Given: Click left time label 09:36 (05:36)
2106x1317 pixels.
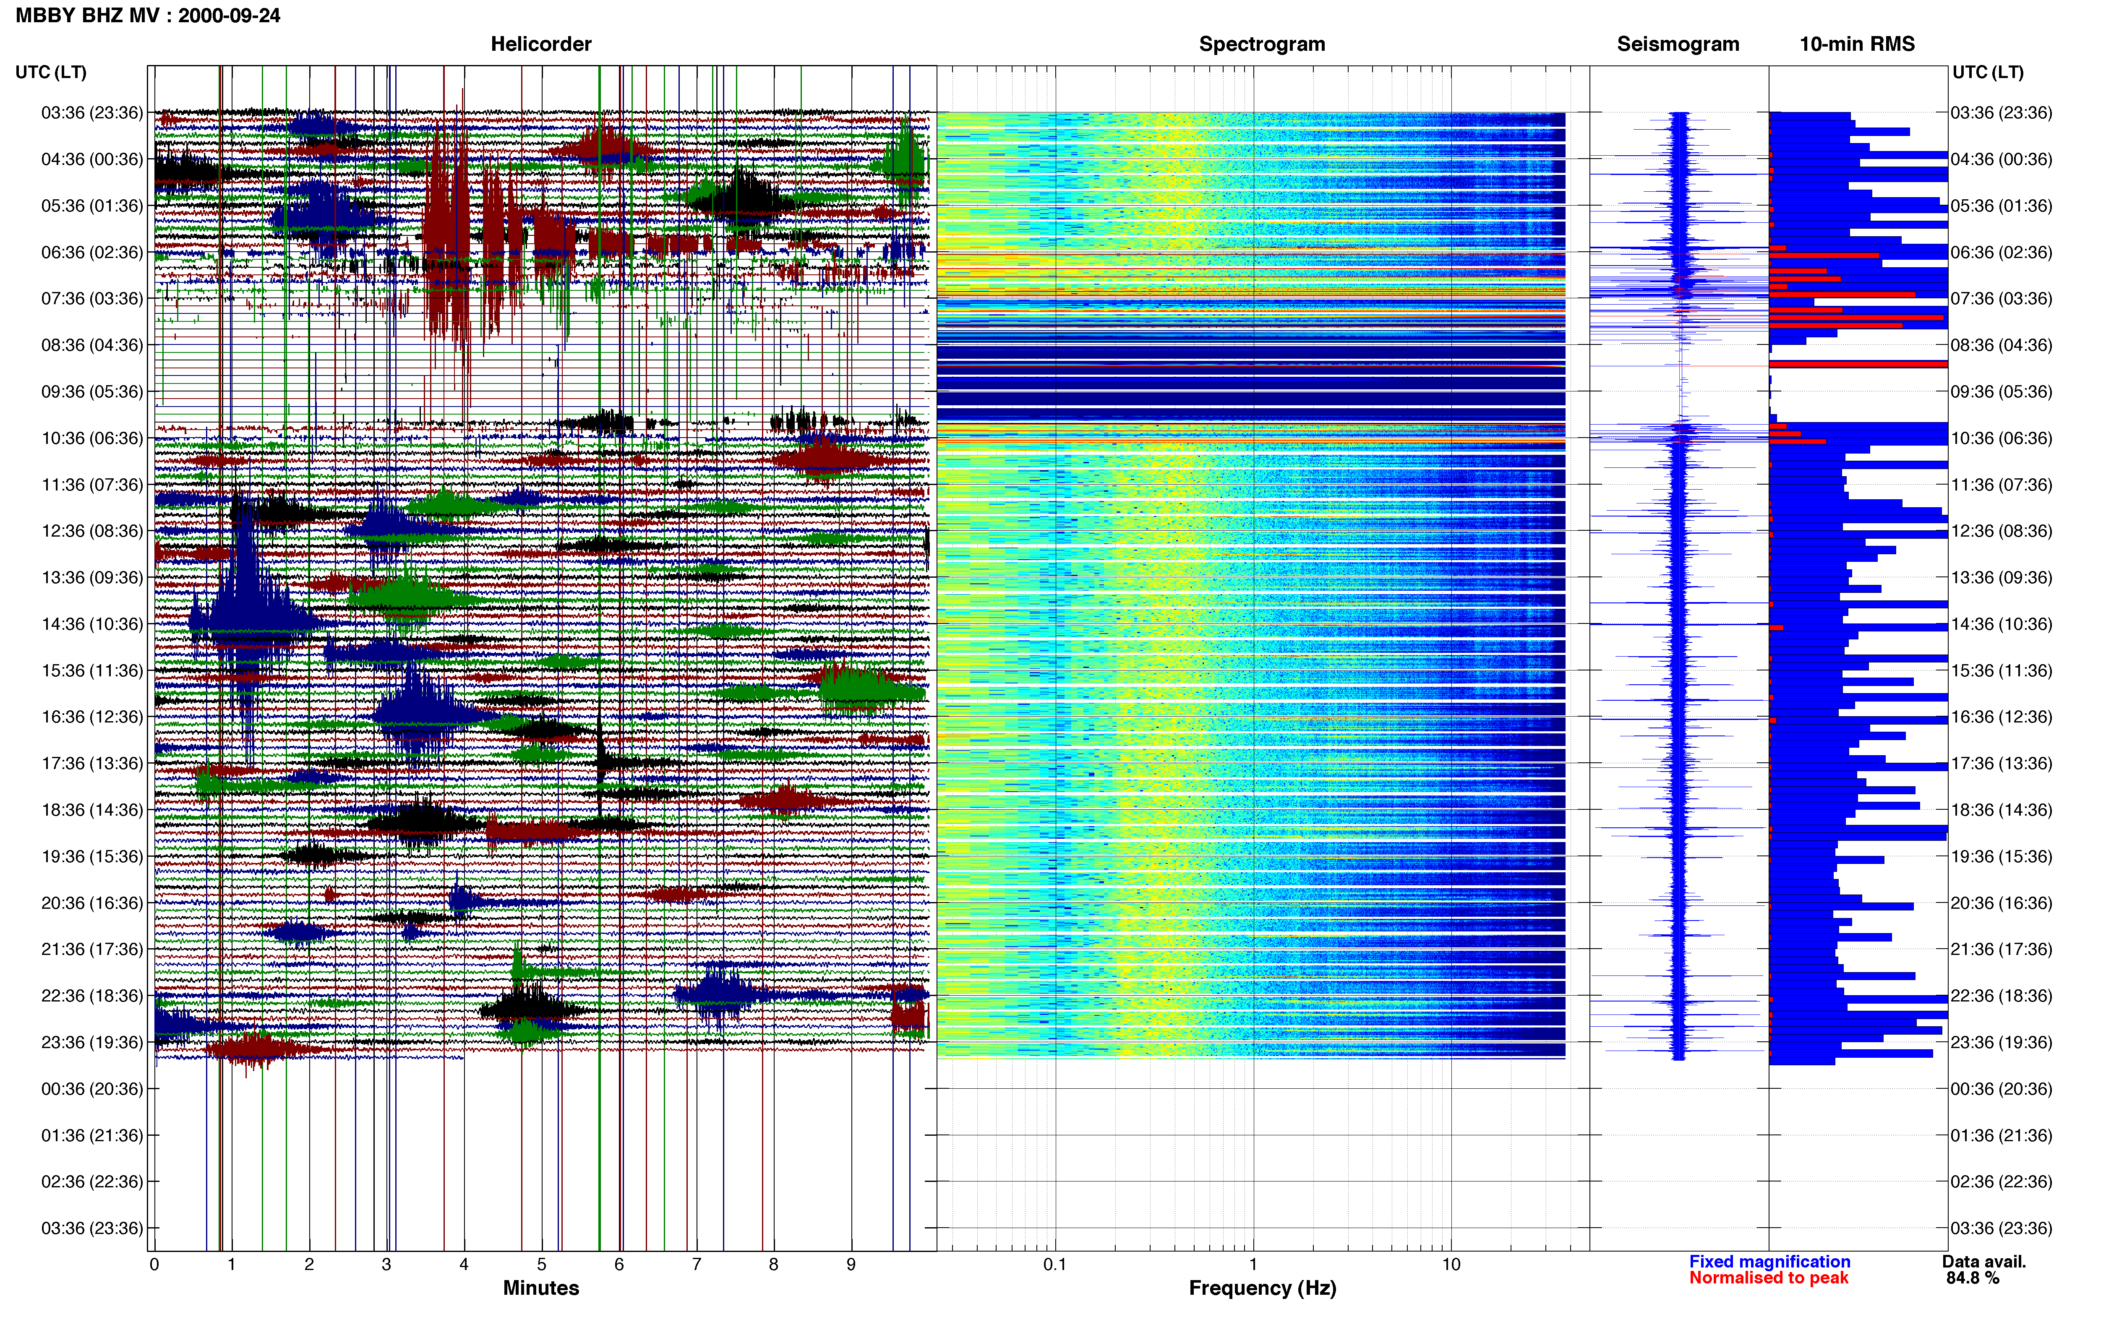Looking at the screenshot, I should [x=92, y=392].
